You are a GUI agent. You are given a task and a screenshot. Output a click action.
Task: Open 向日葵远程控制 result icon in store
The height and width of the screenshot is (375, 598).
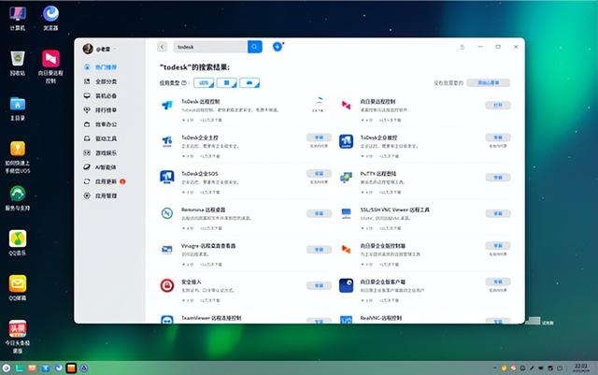coord(346,106)
